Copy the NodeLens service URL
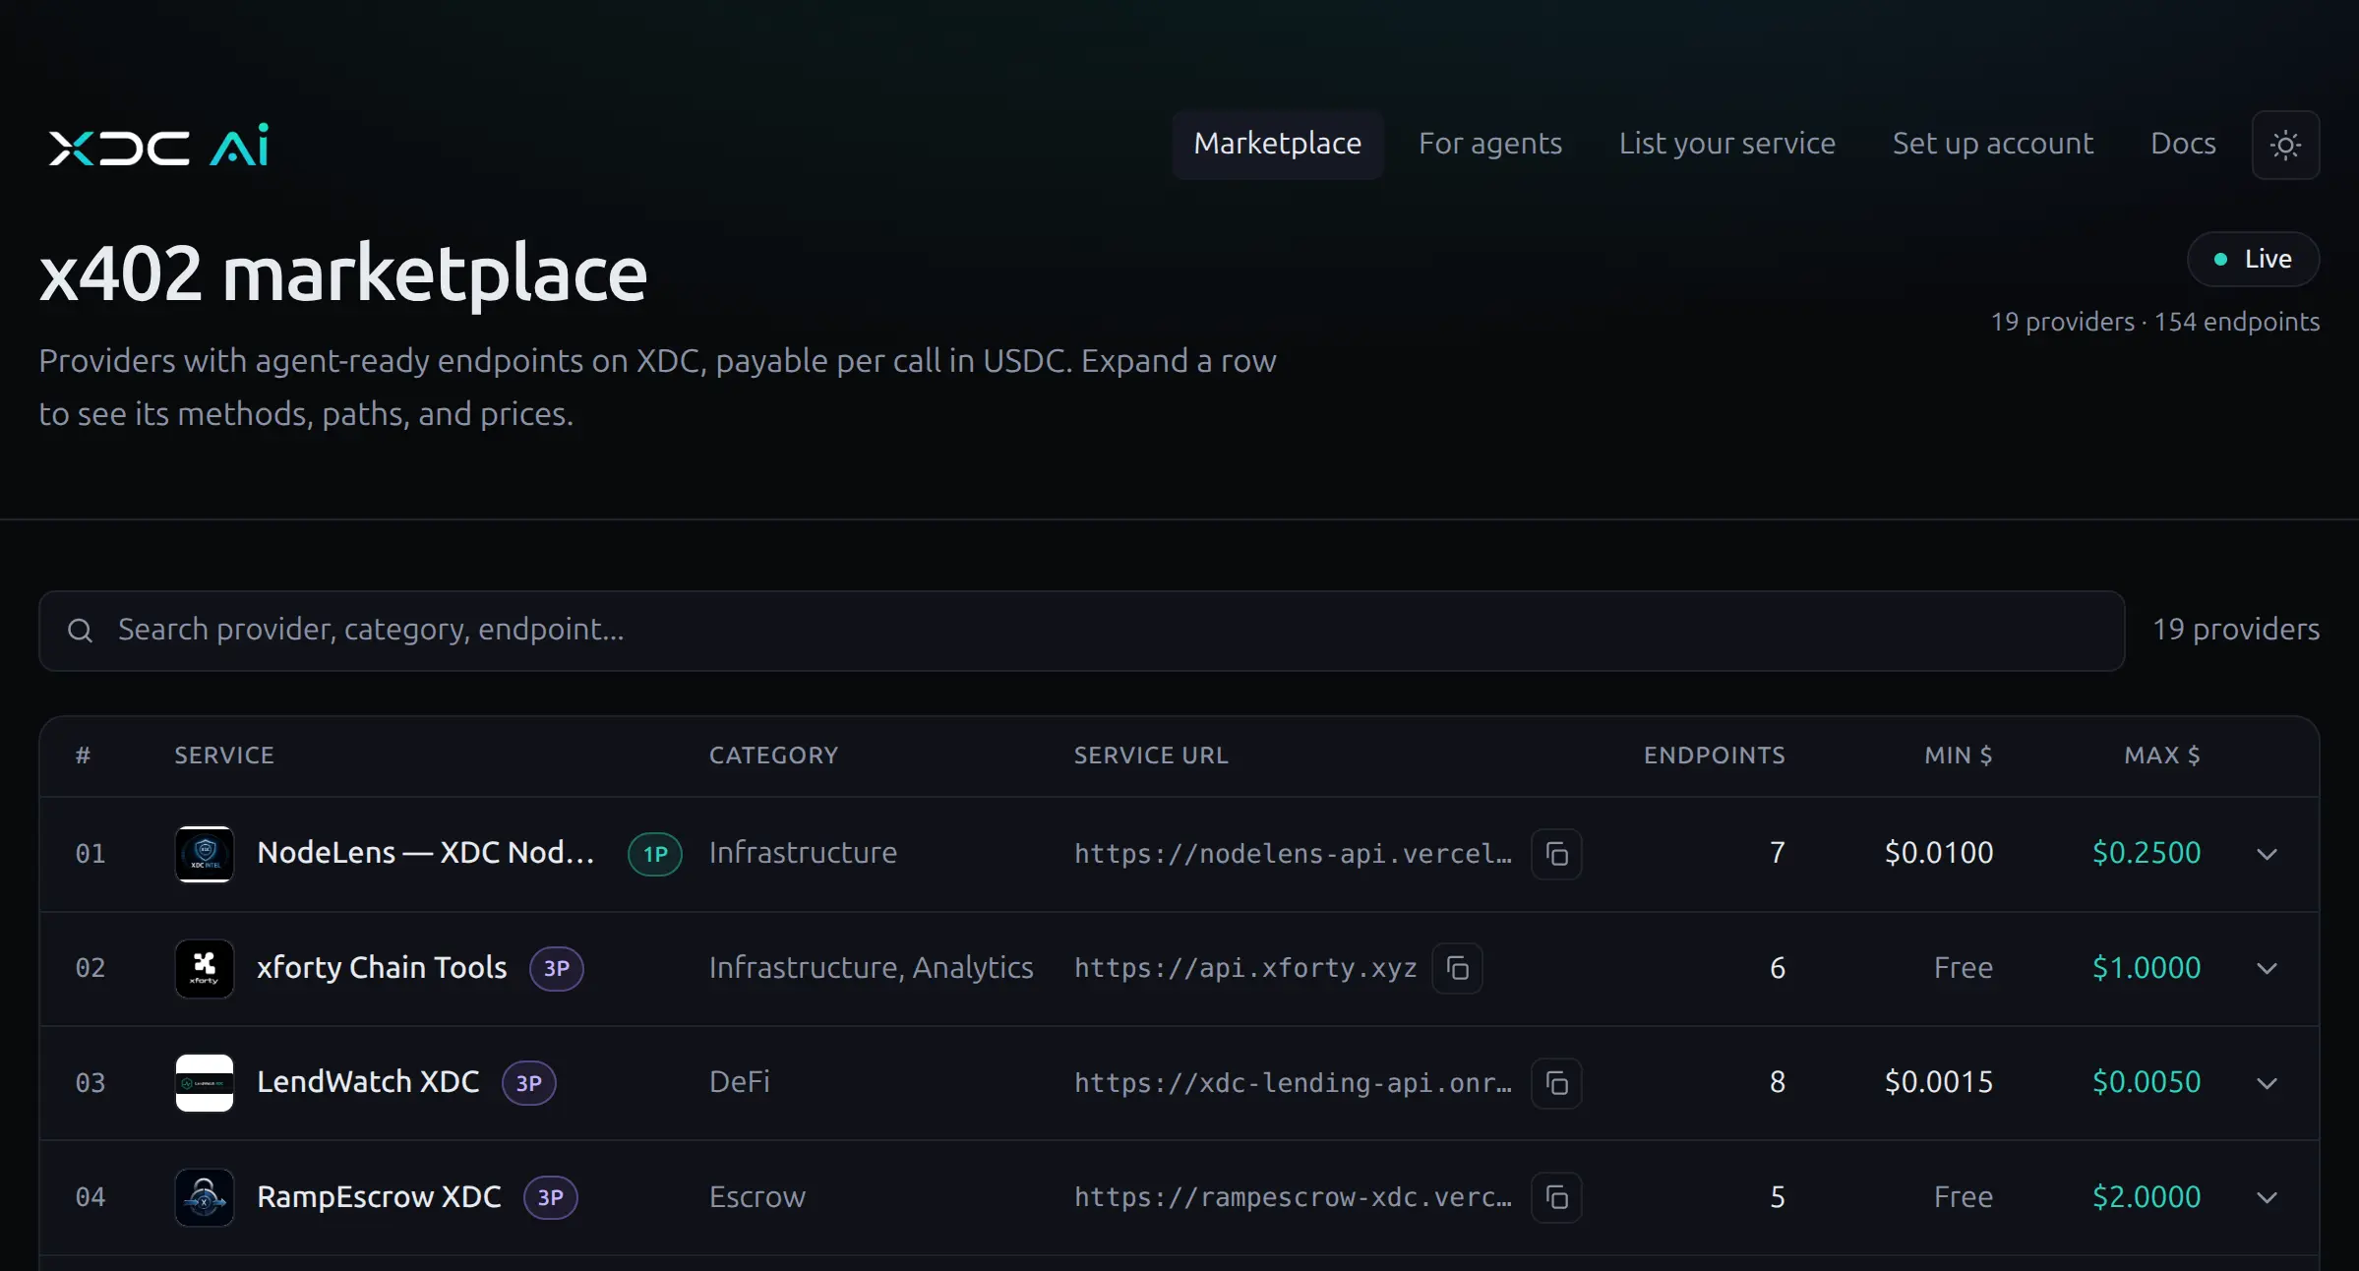The image size is (2359, 1271). [x=1556, y=854]
